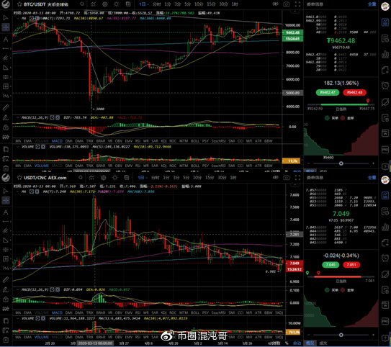Open VOLUME settings gear on BTC/USDT chart
391x347 pixels.
coord(37,147)
